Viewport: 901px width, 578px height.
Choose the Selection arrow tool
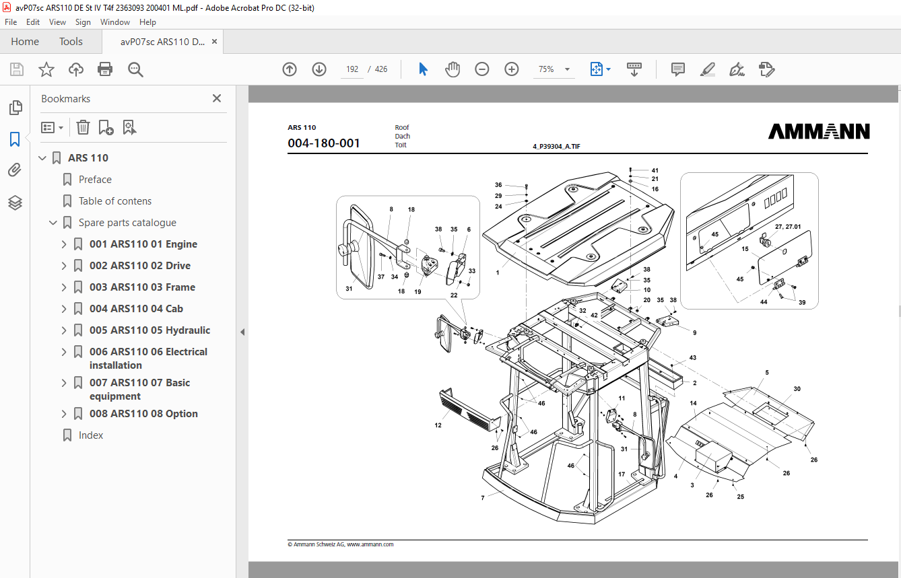(424, 69)
